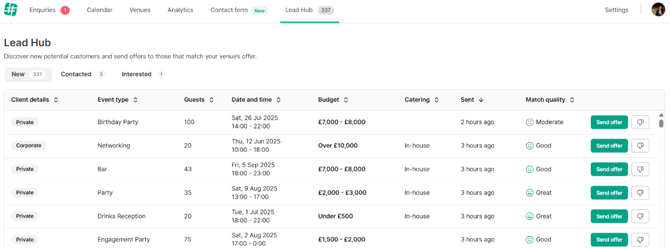
Task: Show Interested leads tab
Action: (143, 74)
